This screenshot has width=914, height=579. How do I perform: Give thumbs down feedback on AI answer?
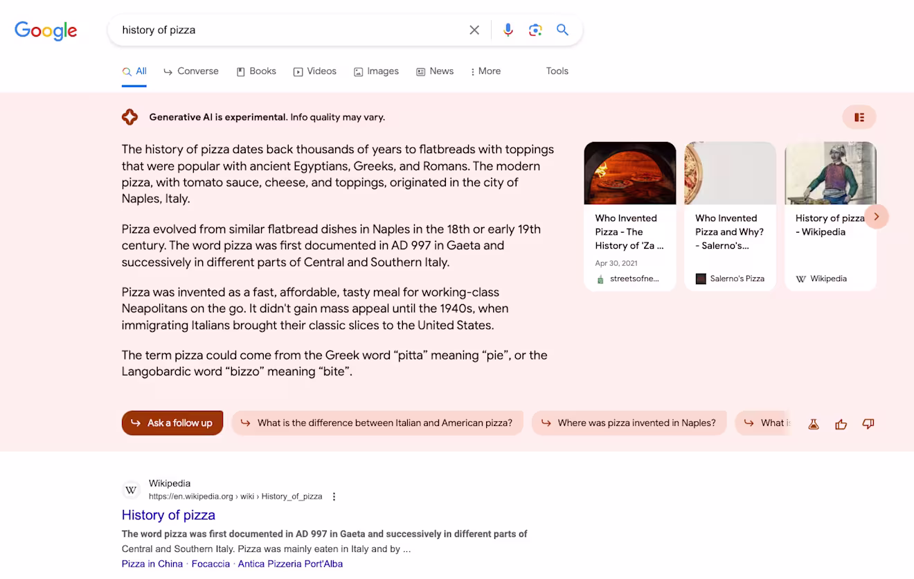click(x=868, y=424)
